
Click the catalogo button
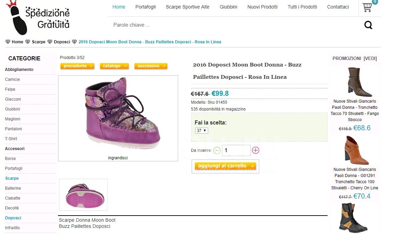[x=114, y=66]
